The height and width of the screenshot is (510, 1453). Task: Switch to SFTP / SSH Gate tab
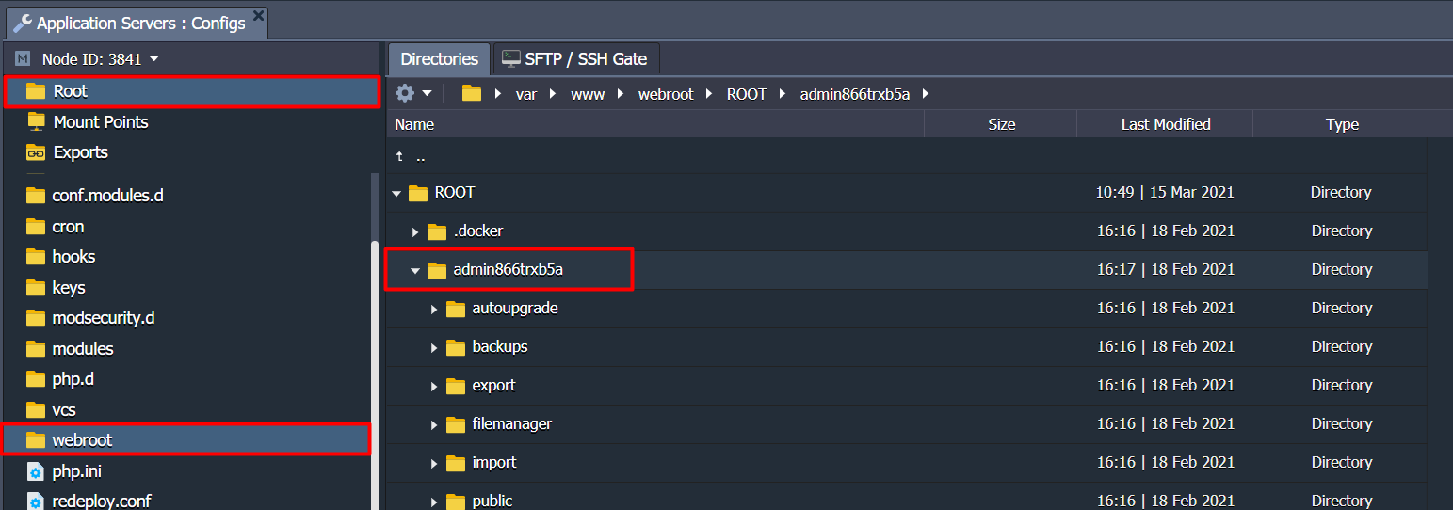click(x=574, y=58)
